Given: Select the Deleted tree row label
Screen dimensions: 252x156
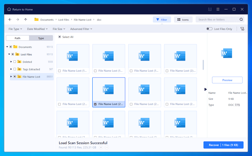Looking at the screenshot, I should click(27, 62).
